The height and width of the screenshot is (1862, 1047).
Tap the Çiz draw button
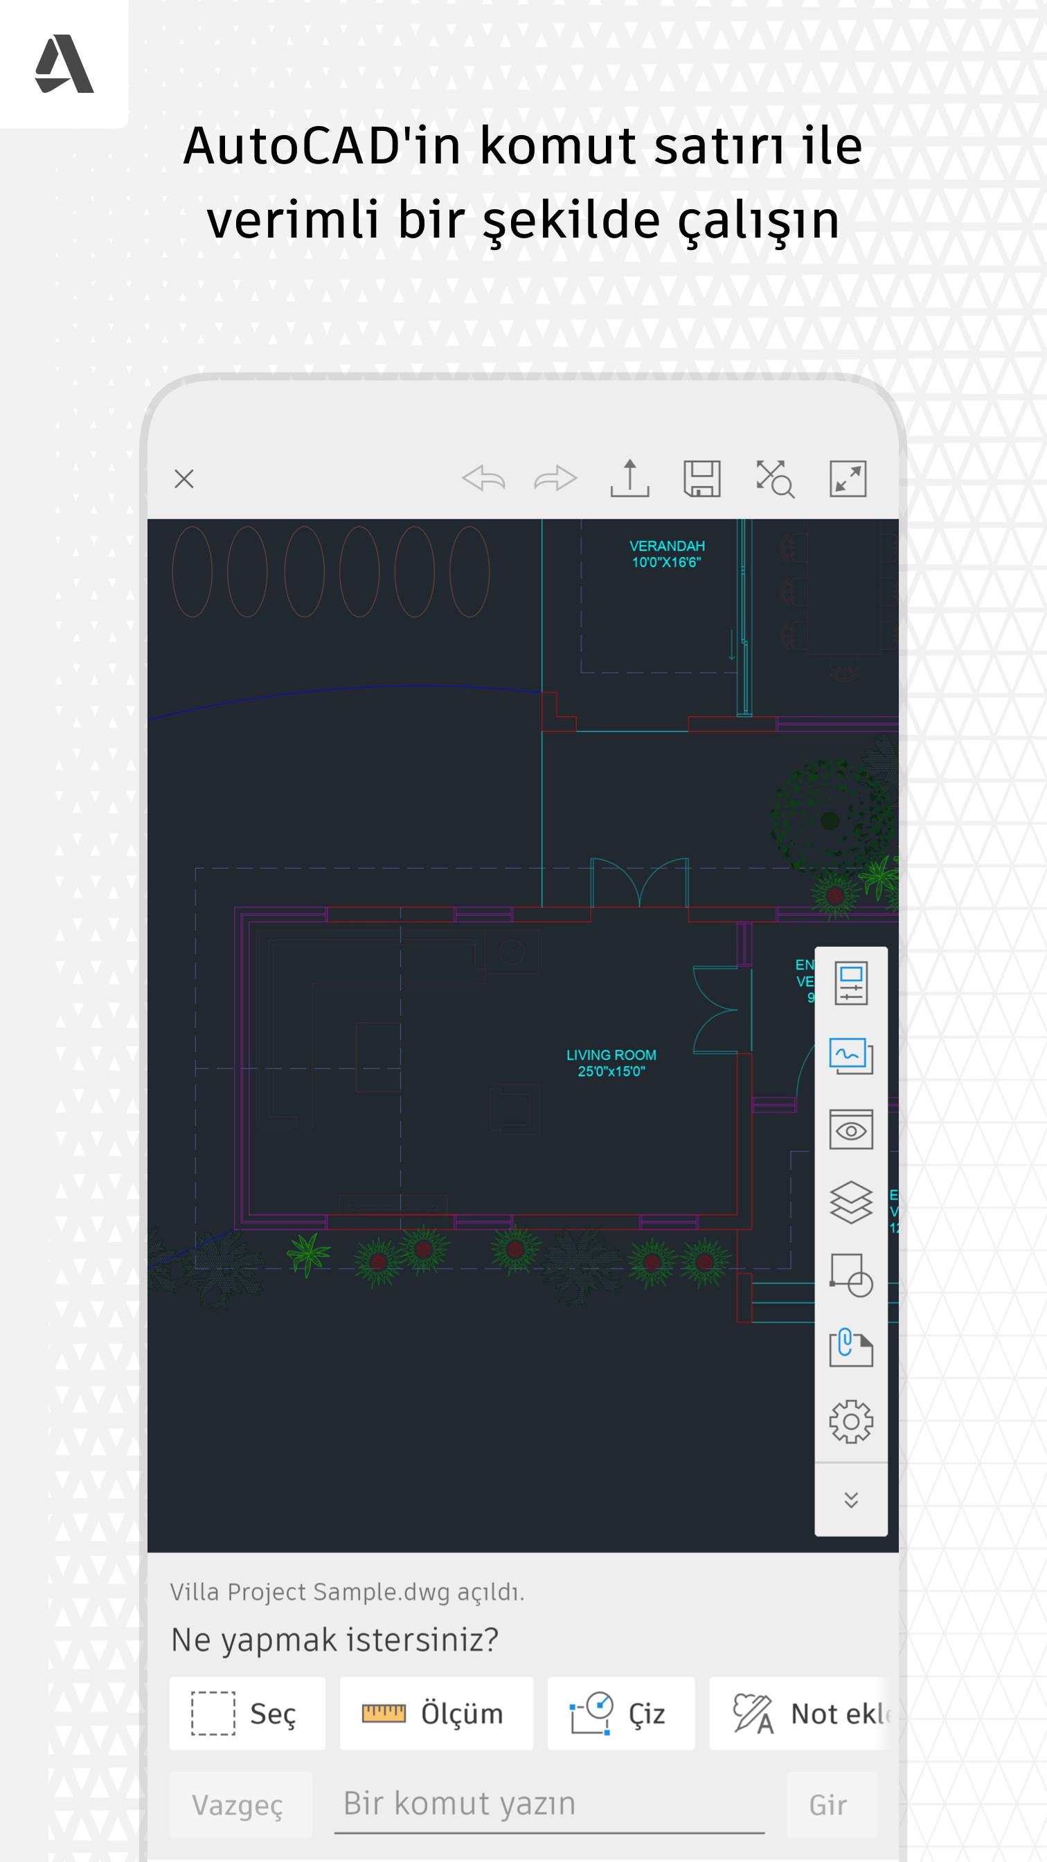(621, 1714)
